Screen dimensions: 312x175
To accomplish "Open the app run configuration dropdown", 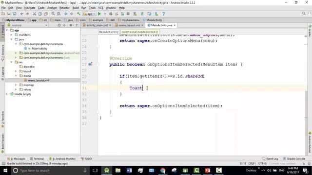I will (x=89, y=14).
